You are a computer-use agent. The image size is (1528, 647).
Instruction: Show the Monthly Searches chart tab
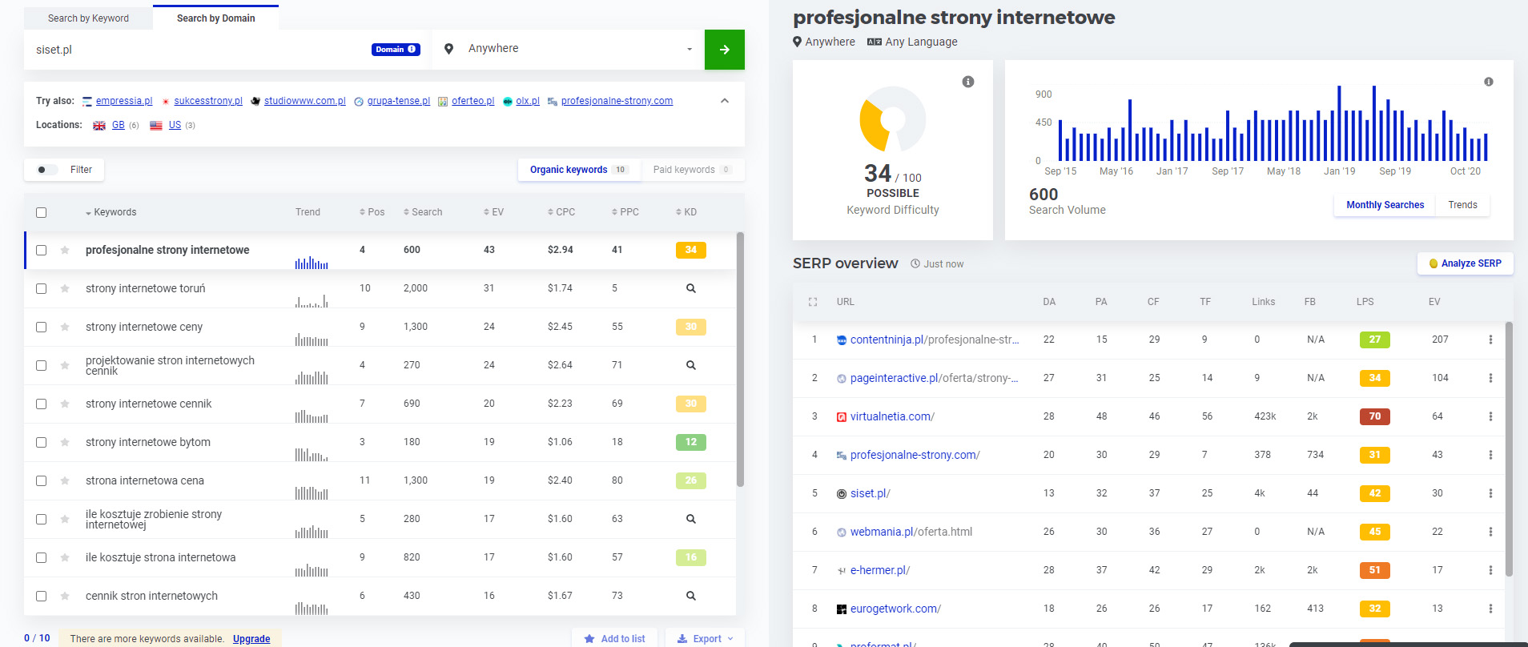click(x=1385, y=205)
